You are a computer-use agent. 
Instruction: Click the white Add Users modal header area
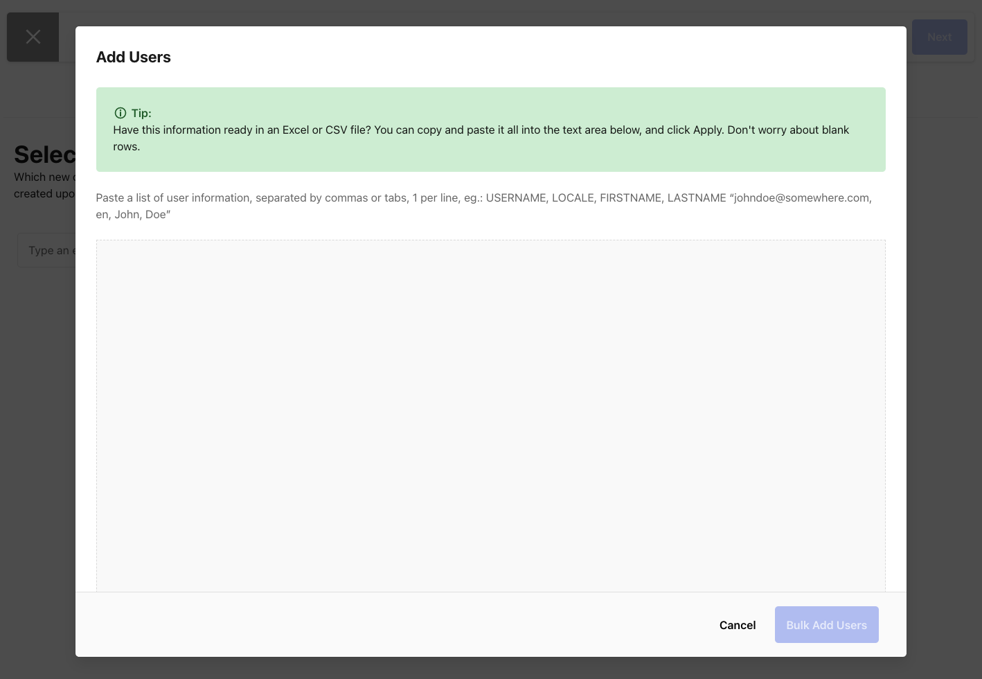(416, 57)
